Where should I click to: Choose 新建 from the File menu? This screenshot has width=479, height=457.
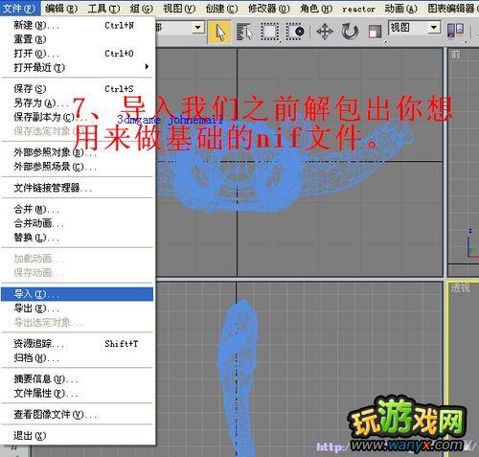pos(78,25)
